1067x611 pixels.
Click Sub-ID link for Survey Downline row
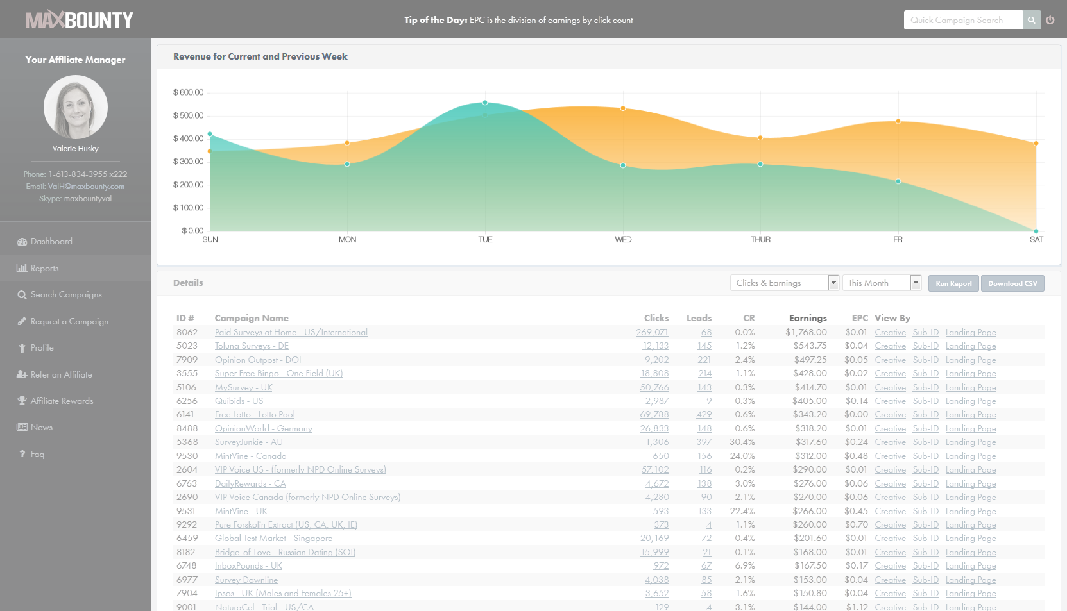tap(926, 580)
